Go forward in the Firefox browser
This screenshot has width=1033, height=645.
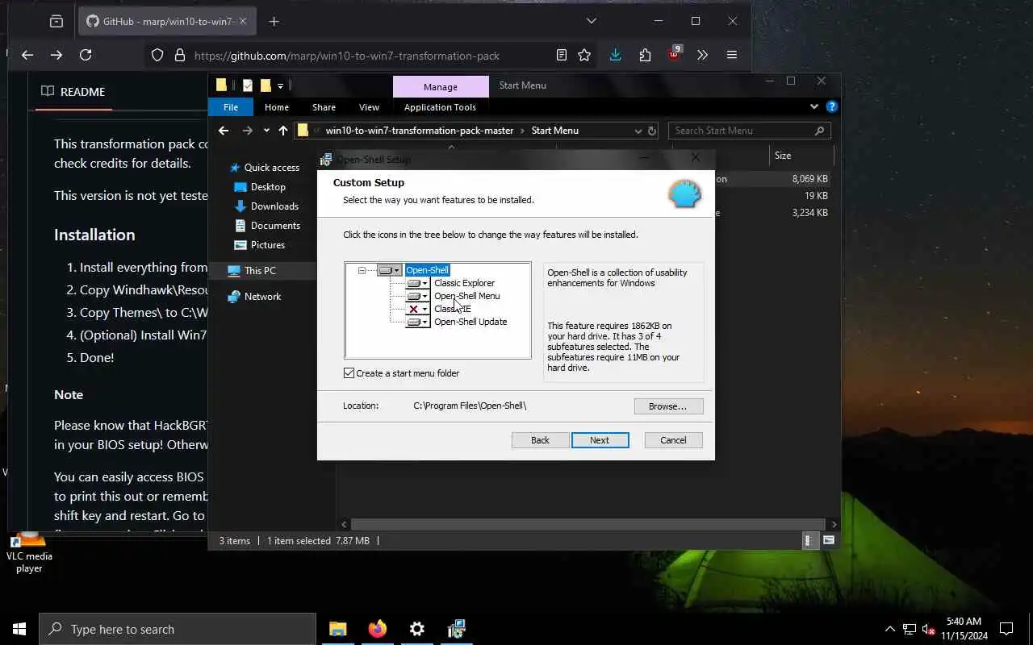[x=56, y=55]
